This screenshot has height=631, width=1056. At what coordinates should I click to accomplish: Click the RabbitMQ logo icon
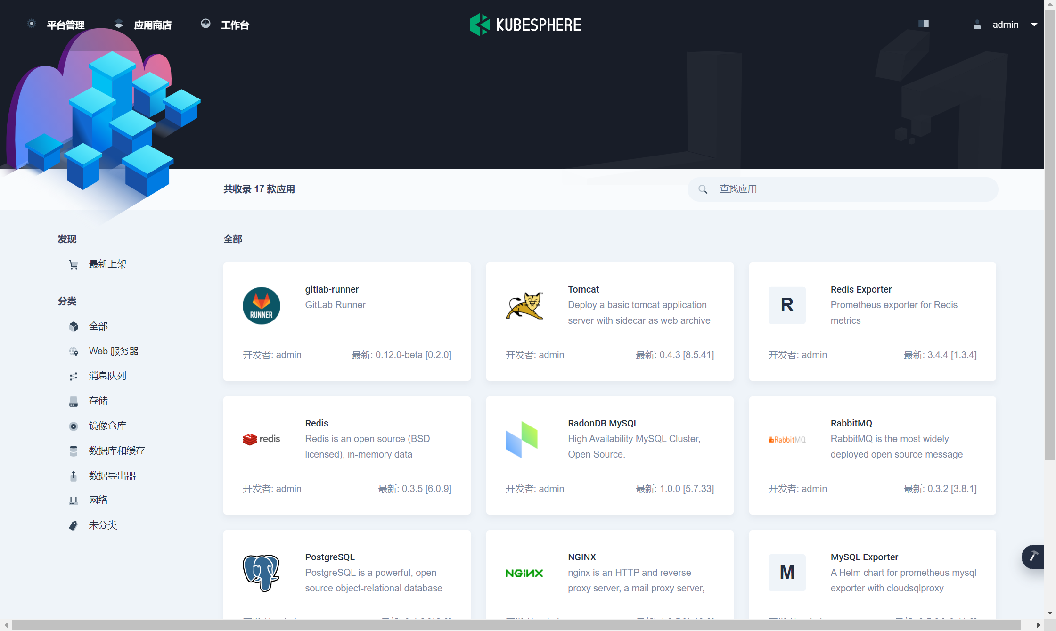(x=787, y=440)
